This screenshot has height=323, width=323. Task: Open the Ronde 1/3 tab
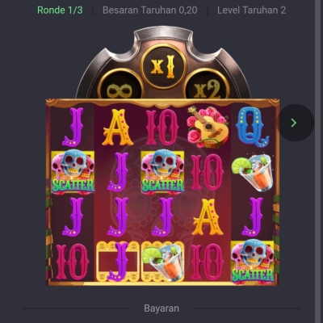click(x=60, y=10)
